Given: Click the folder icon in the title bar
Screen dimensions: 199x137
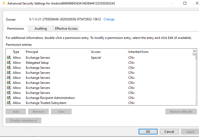Looking at the screenshot, I should (4, 3).
